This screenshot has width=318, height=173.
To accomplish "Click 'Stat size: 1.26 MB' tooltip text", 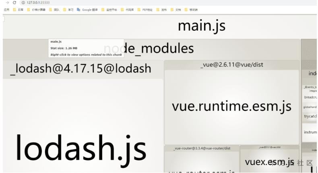I will [64, 48].
